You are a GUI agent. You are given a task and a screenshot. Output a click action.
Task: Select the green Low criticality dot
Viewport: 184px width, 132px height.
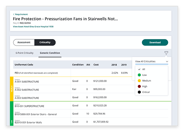(139, 75)
